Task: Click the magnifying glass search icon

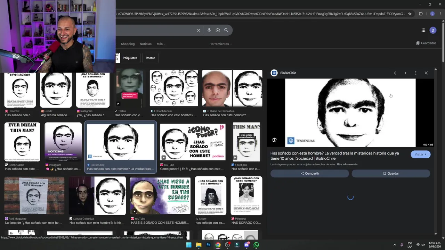Action: [x=226, y=30]
